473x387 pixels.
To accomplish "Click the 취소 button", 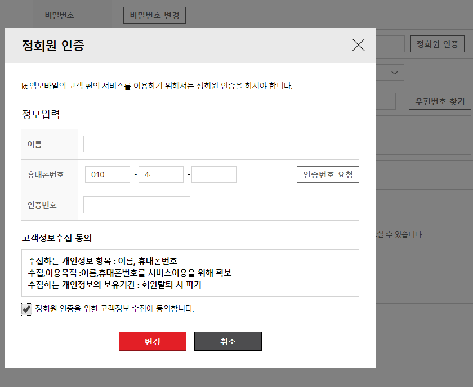I will 228,341.
